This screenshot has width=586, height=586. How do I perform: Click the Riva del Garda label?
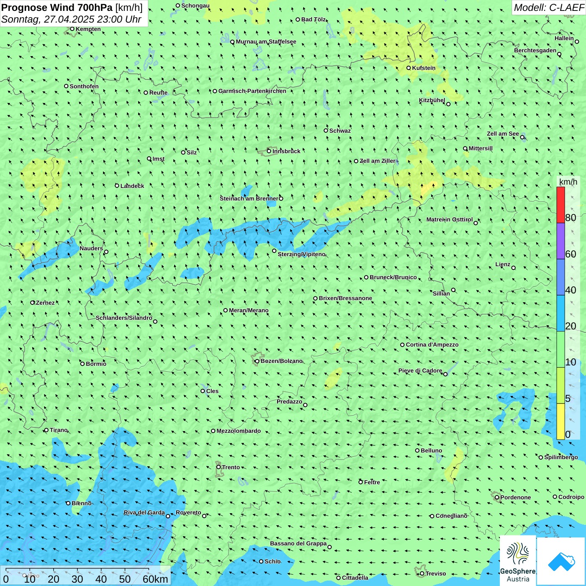(x=144, y=512)
